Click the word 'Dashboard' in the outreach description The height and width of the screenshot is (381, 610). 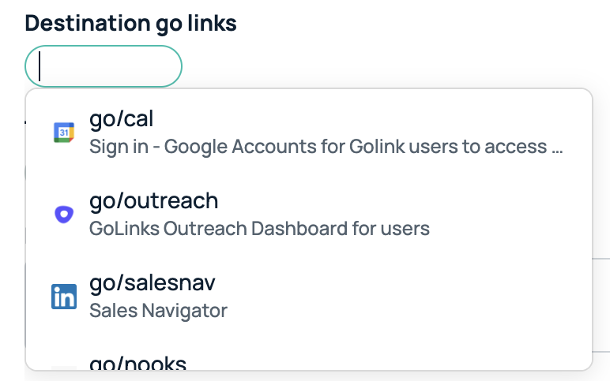(299, 229)
